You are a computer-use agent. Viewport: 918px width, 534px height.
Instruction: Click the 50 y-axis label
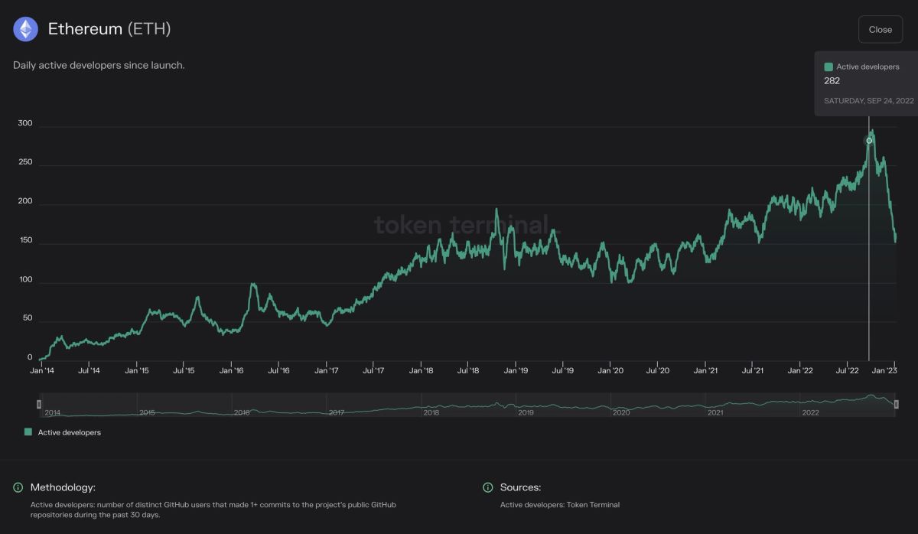click(28, 318)
